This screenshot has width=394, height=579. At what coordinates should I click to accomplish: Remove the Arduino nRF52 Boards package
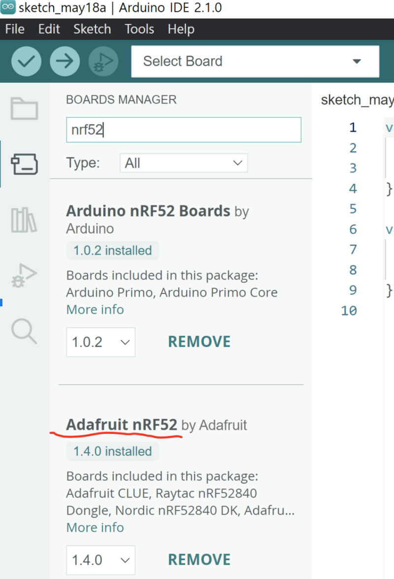(199, 342)
